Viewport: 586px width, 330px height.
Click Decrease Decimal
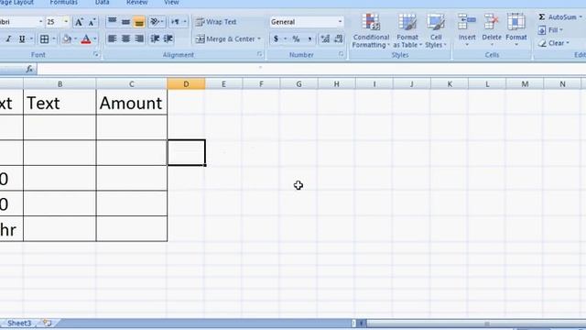(338, 38)
